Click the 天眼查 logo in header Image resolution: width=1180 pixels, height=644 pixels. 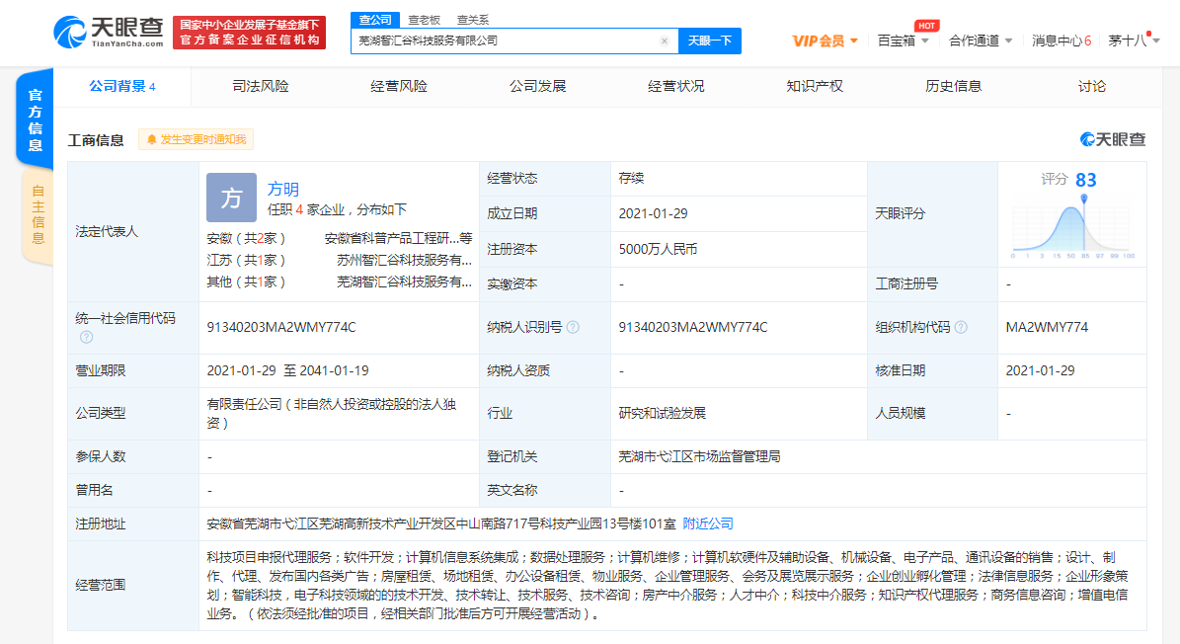[108, 33]
